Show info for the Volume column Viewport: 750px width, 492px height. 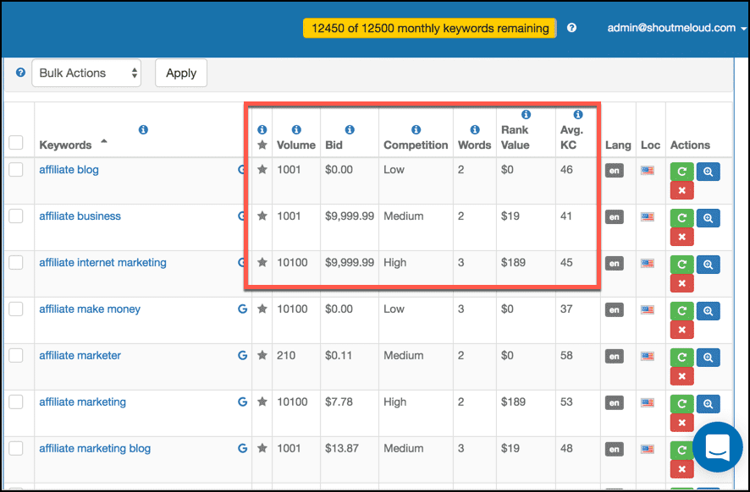(296, 129)
